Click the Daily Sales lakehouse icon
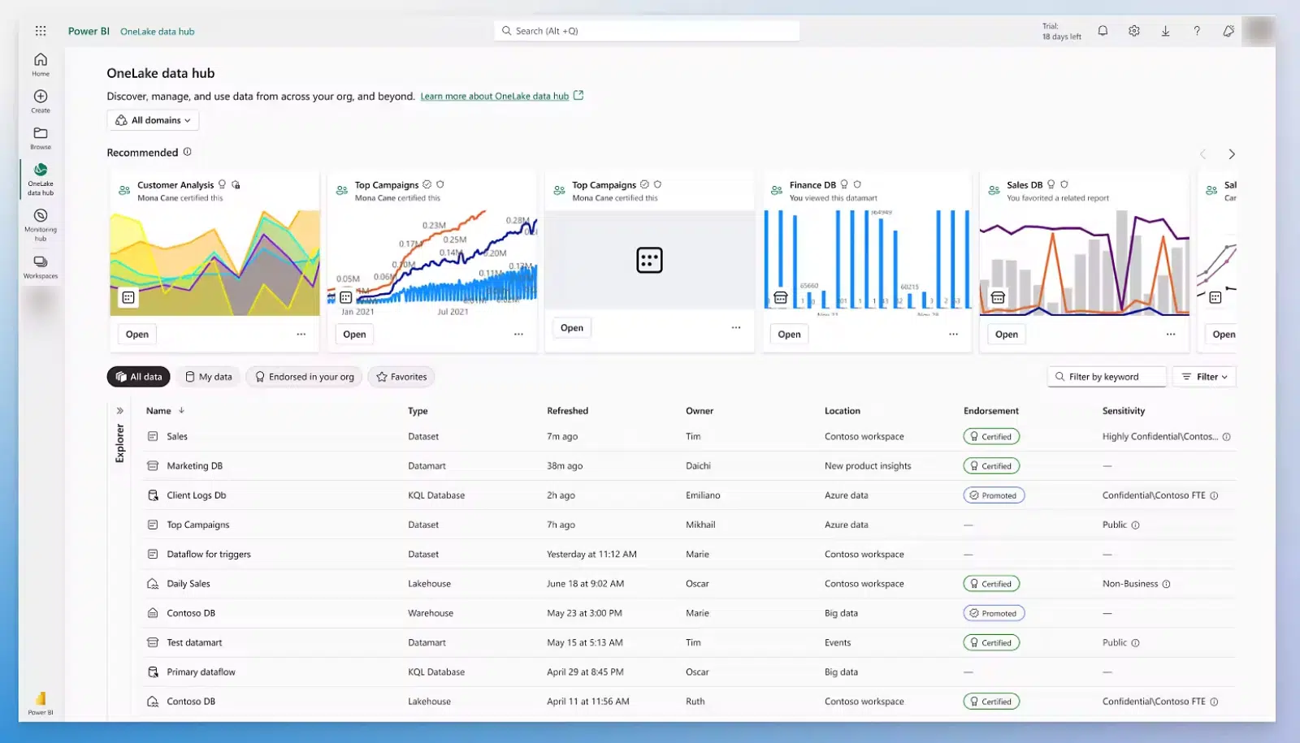Viewport: 1300px width, 743px height. [x=153, y=584]
